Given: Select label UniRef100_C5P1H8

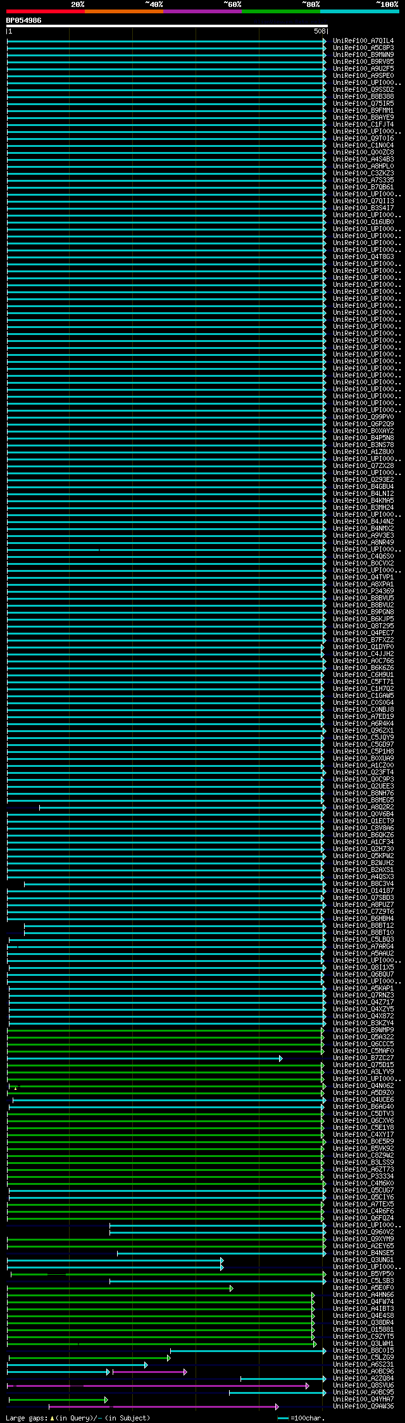Looking at the screenshot, I should pyautogui.click(x=363, y=752).
